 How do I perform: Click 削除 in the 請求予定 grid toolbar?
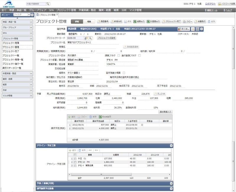pyautogui.click(x=93, y=117)
